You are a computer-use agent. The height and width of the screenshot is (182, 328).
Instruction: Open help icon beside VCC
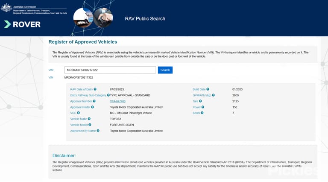[79, 113]
